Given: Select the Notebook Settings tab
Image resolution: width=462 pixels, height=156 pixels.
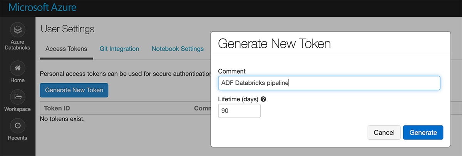Looking at the screenshot, I should tap(177, 49).
